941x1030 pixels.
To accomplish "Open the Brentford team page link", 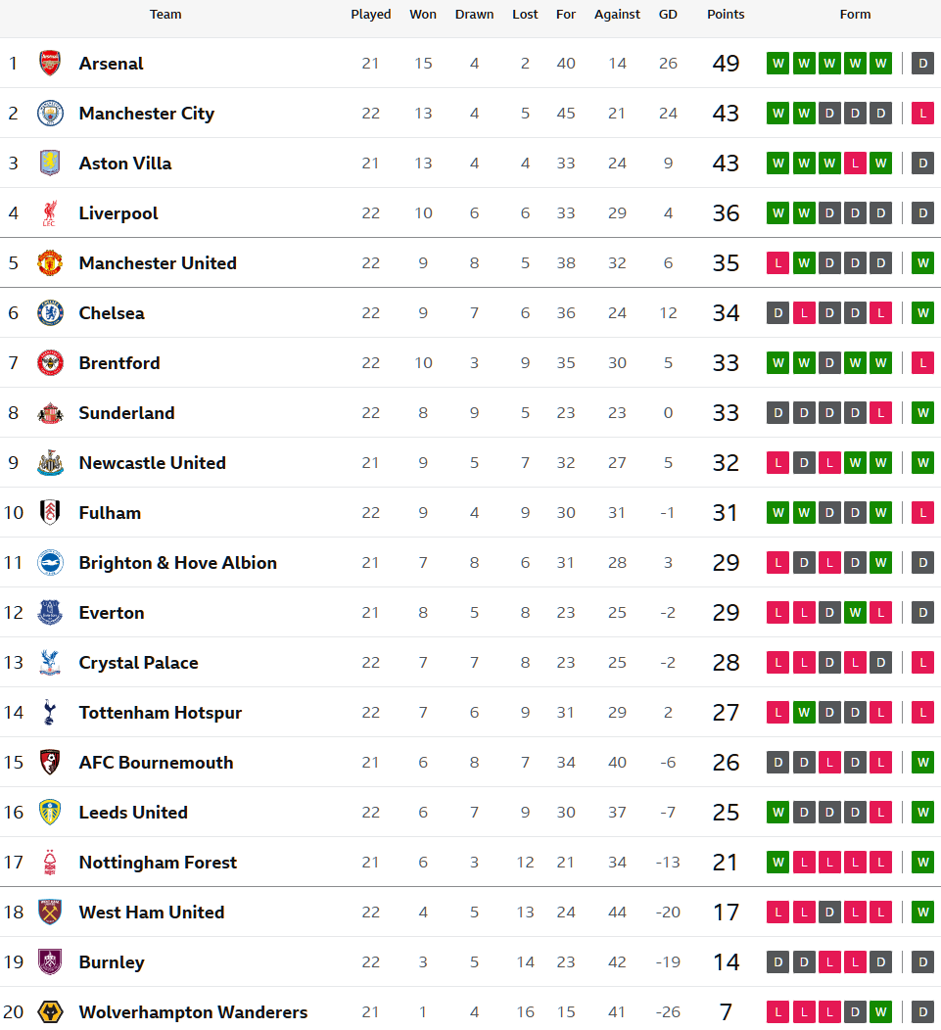I will [119, 363].
